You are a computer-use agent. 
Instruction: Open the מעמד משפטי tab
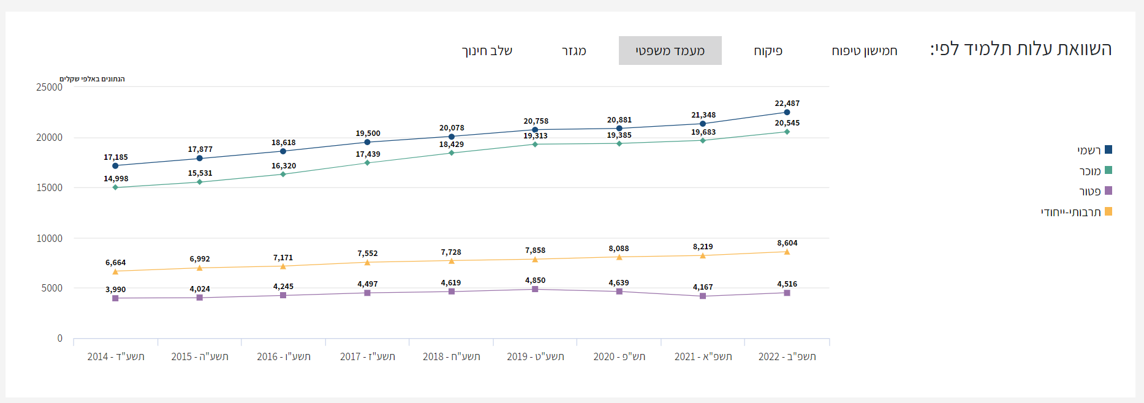[x=670, y=51]
